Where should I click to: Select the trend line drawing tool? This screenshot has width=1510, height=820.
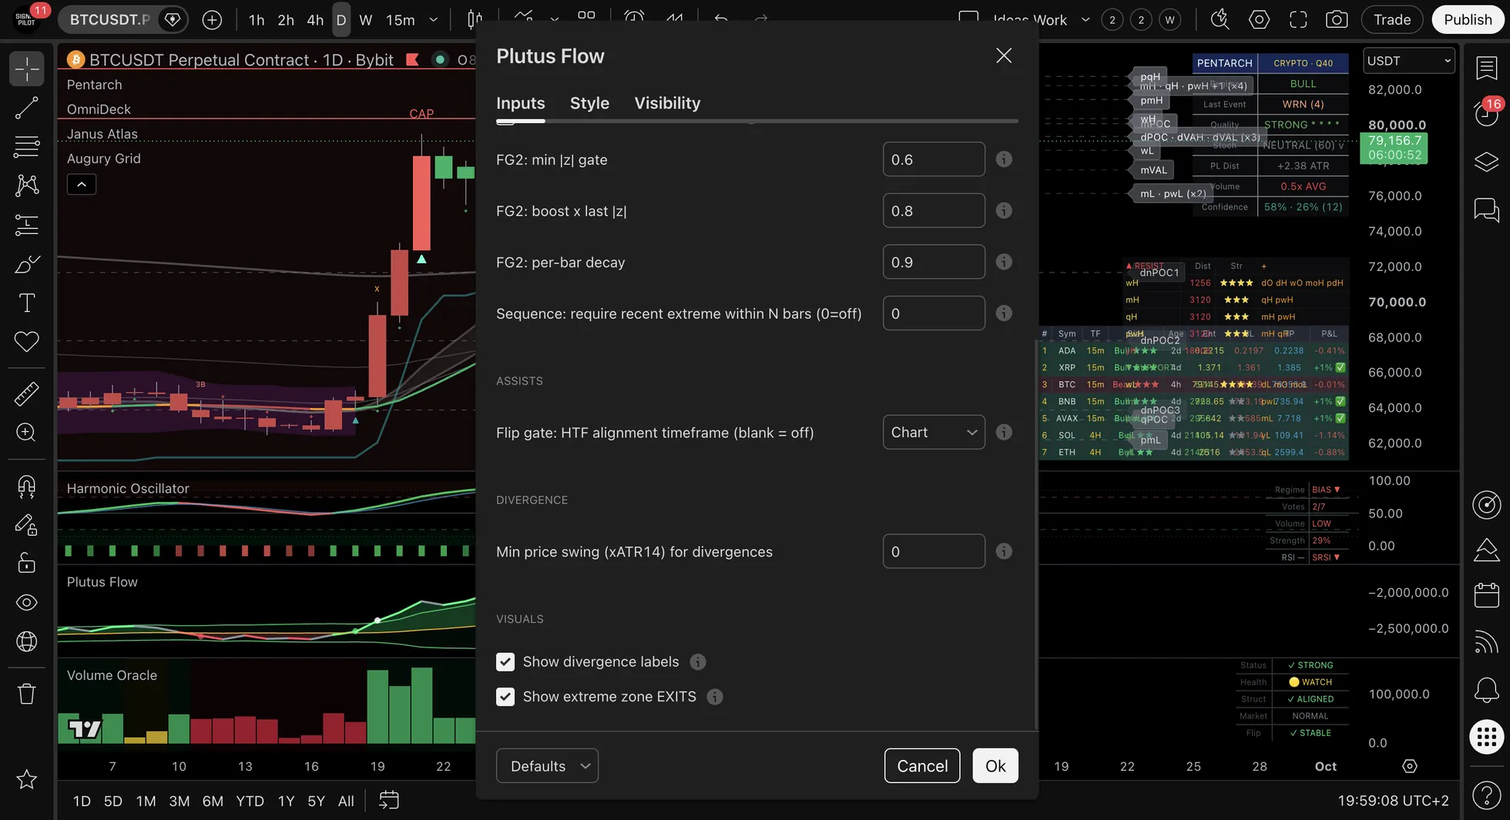point(26,109)
